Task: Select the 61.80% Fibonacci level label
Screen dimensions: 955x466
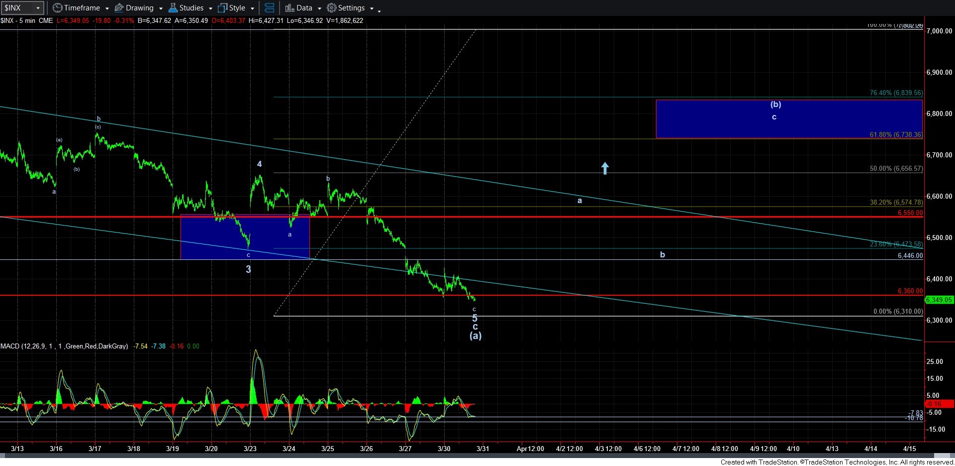Action: (895, 134)
